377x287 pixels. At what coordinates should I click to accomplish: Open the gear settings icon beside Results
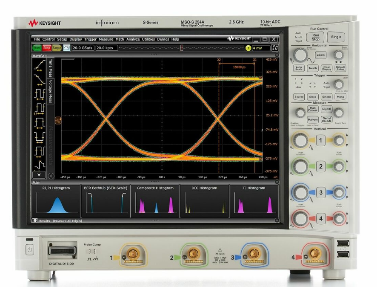tap(35, 220)
